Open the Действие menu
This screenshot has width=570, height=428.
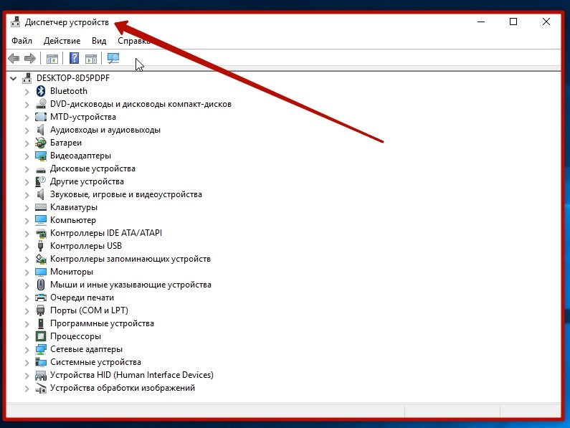pyautogui.click(x=62, y=42)
